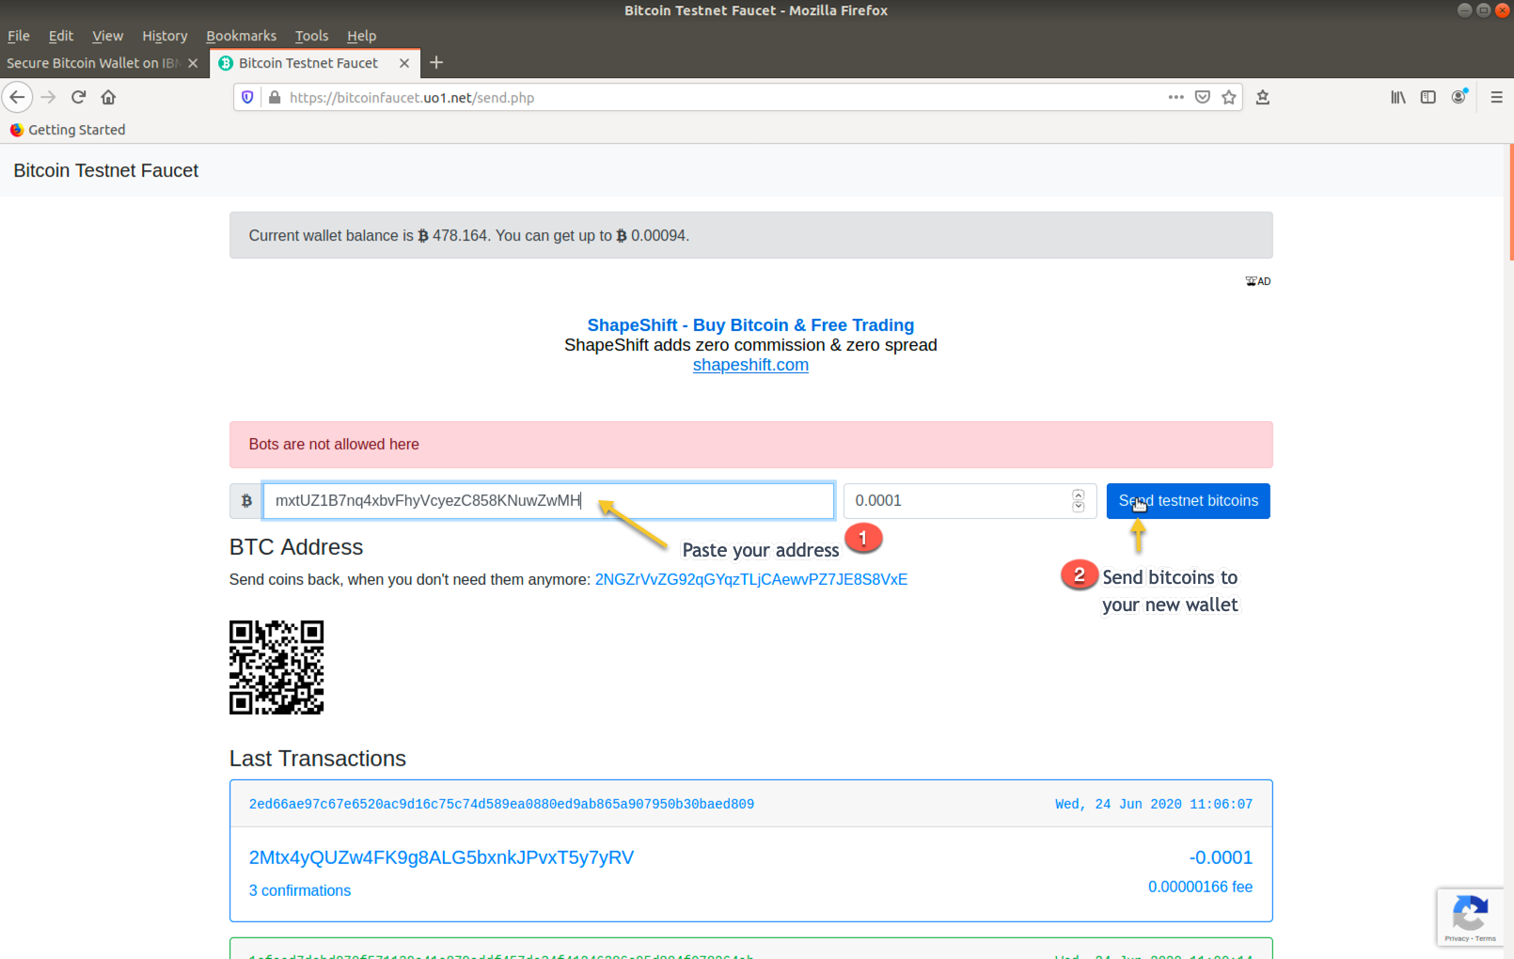Maximize the Firefox window
Screen dimensions: 1514x959
click(1483, 10)
